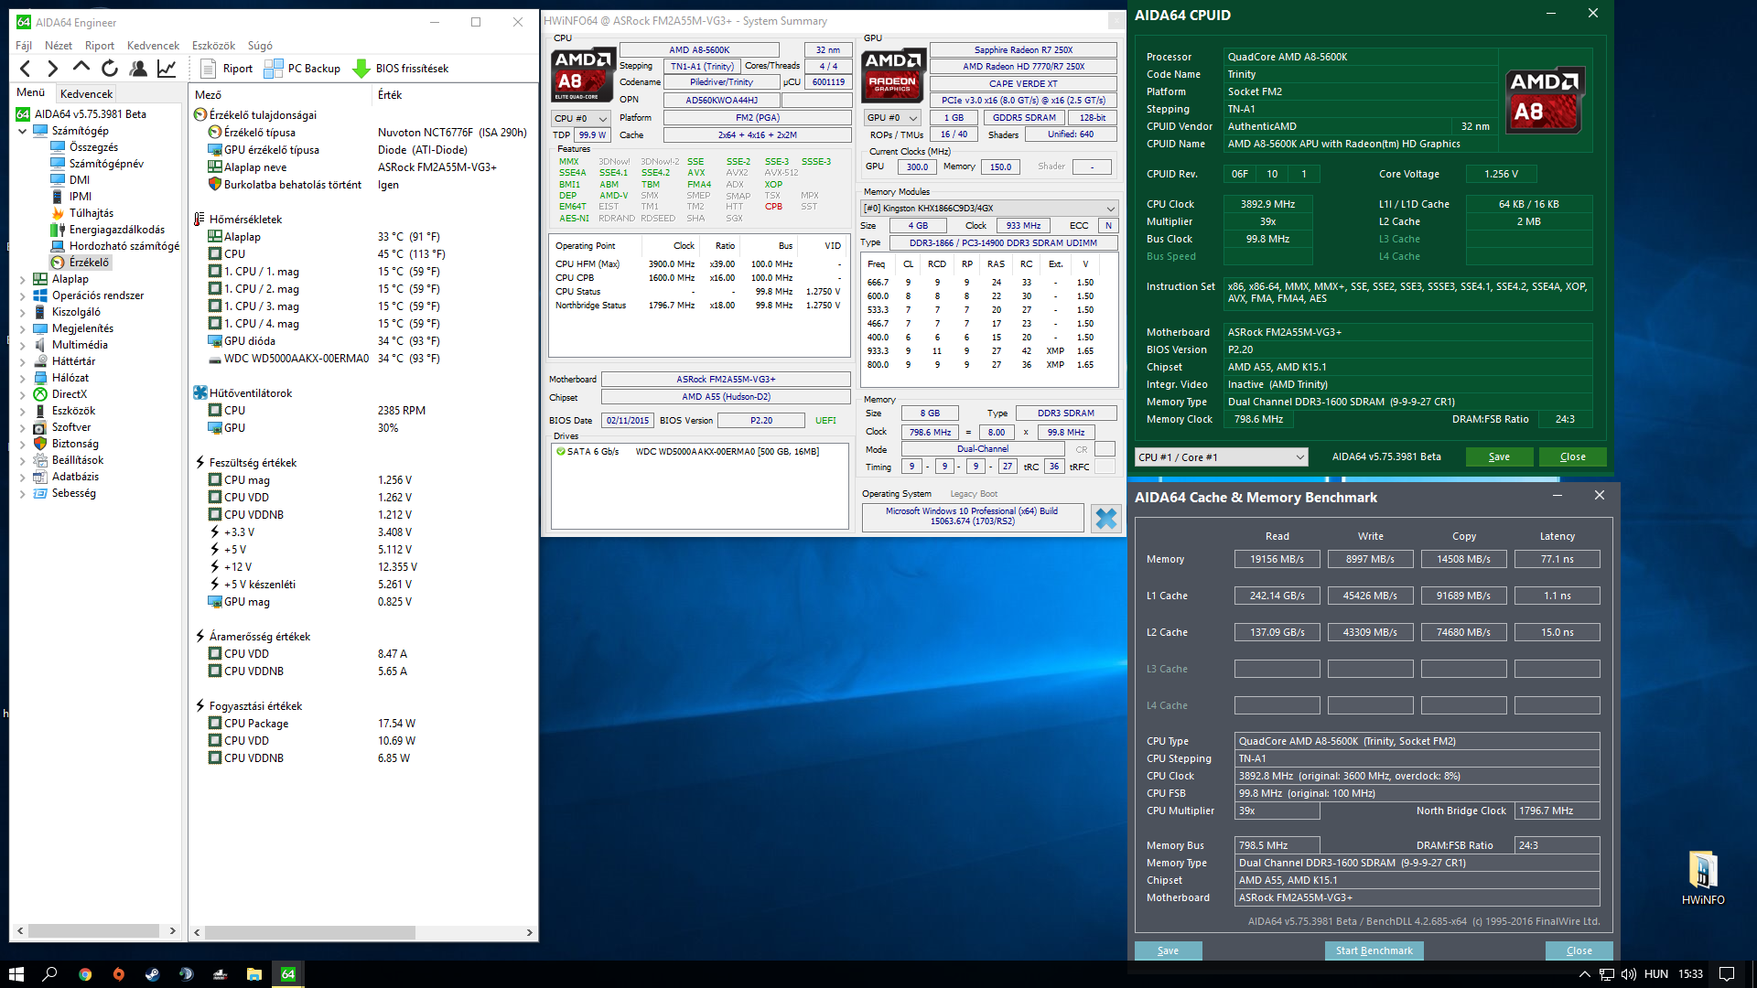Open the Nézet menu
This screenshot has height=988, width=1757.
[59, 46]
